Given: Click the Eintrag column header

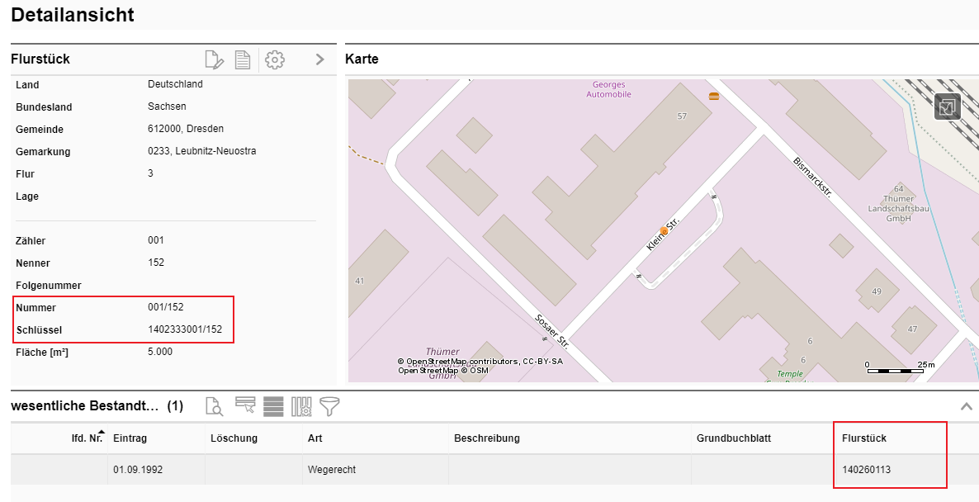Looking at the screenshot, I should [130, 438].
